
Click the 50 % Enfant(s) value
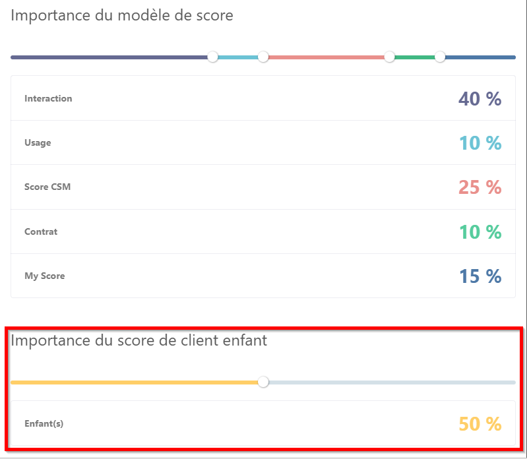(480, 424)
